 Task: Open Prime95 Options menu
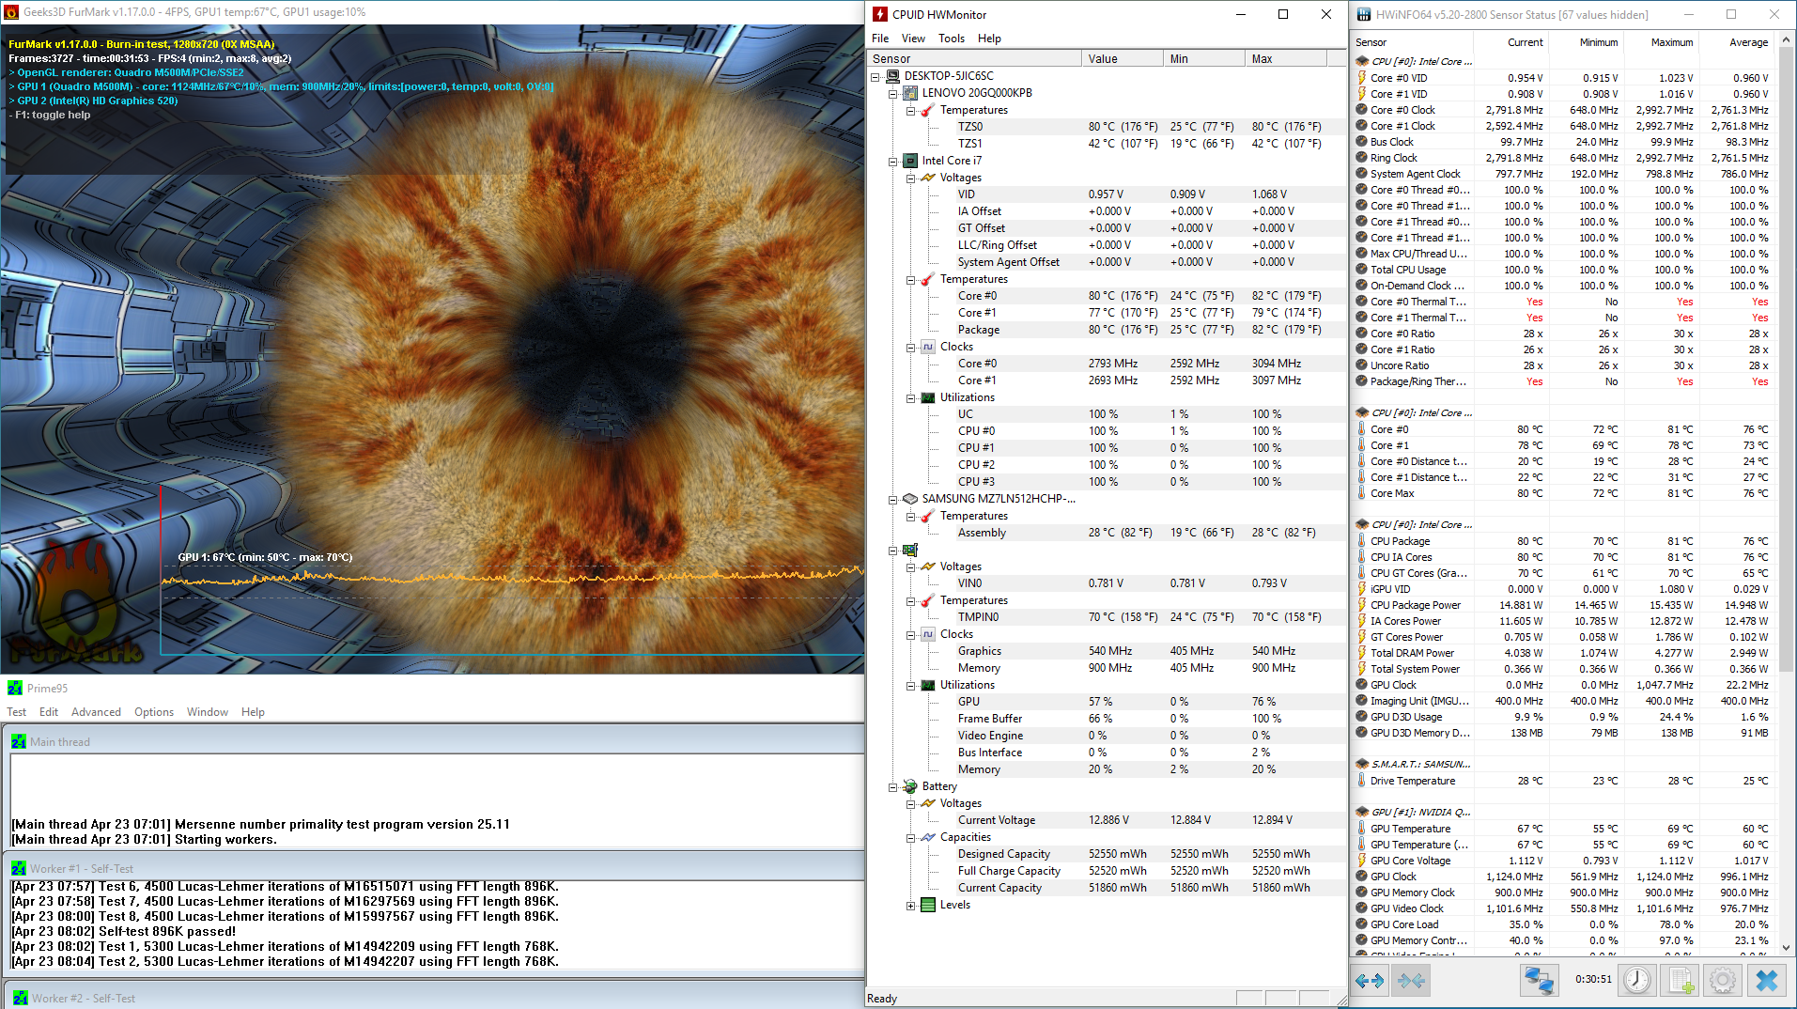154,712
